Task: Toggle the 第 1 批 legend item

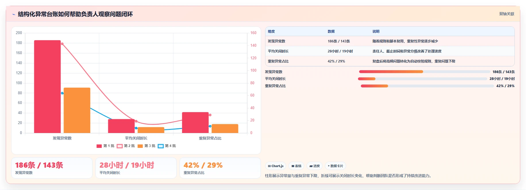Action: [105, 146]
